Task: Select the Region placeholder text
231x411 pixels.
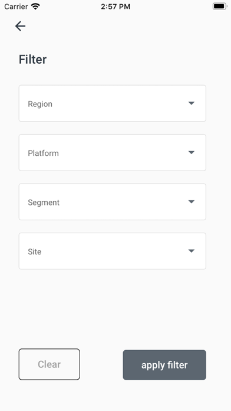Action: click(x=40, y=104)
